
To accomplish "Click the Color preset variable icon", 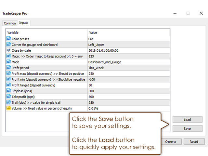I will pyautogui.click(x=9, y=39).
